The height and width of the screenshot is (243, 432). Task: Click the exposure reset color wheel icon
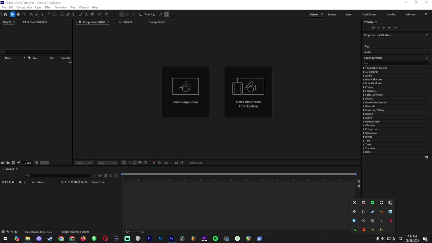(159, 163)
